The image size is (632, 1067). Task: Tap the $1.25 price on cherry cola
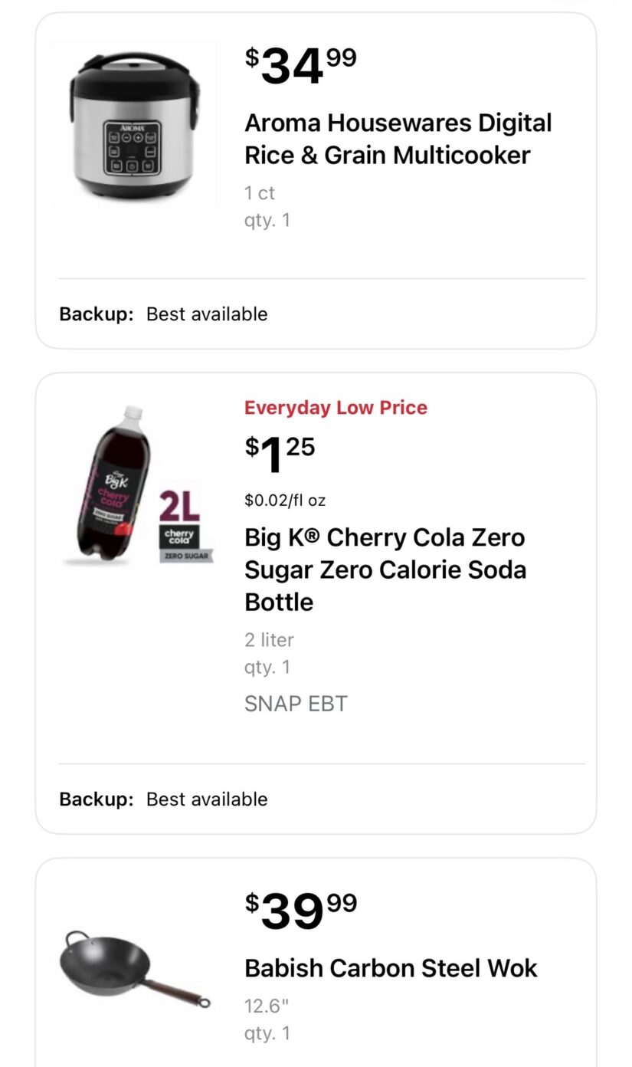(280, 455)
